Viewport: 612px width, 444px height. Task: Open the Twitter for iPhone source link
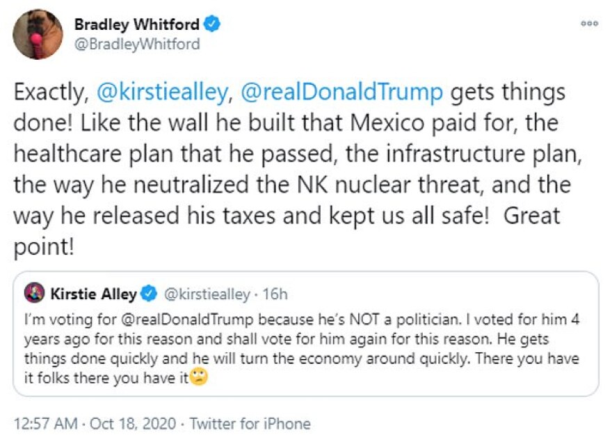(x=250, y=423)
